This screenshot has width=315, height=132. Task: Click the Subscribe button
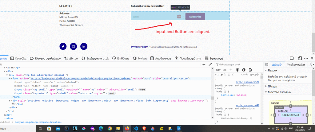(x=195, y=17)
